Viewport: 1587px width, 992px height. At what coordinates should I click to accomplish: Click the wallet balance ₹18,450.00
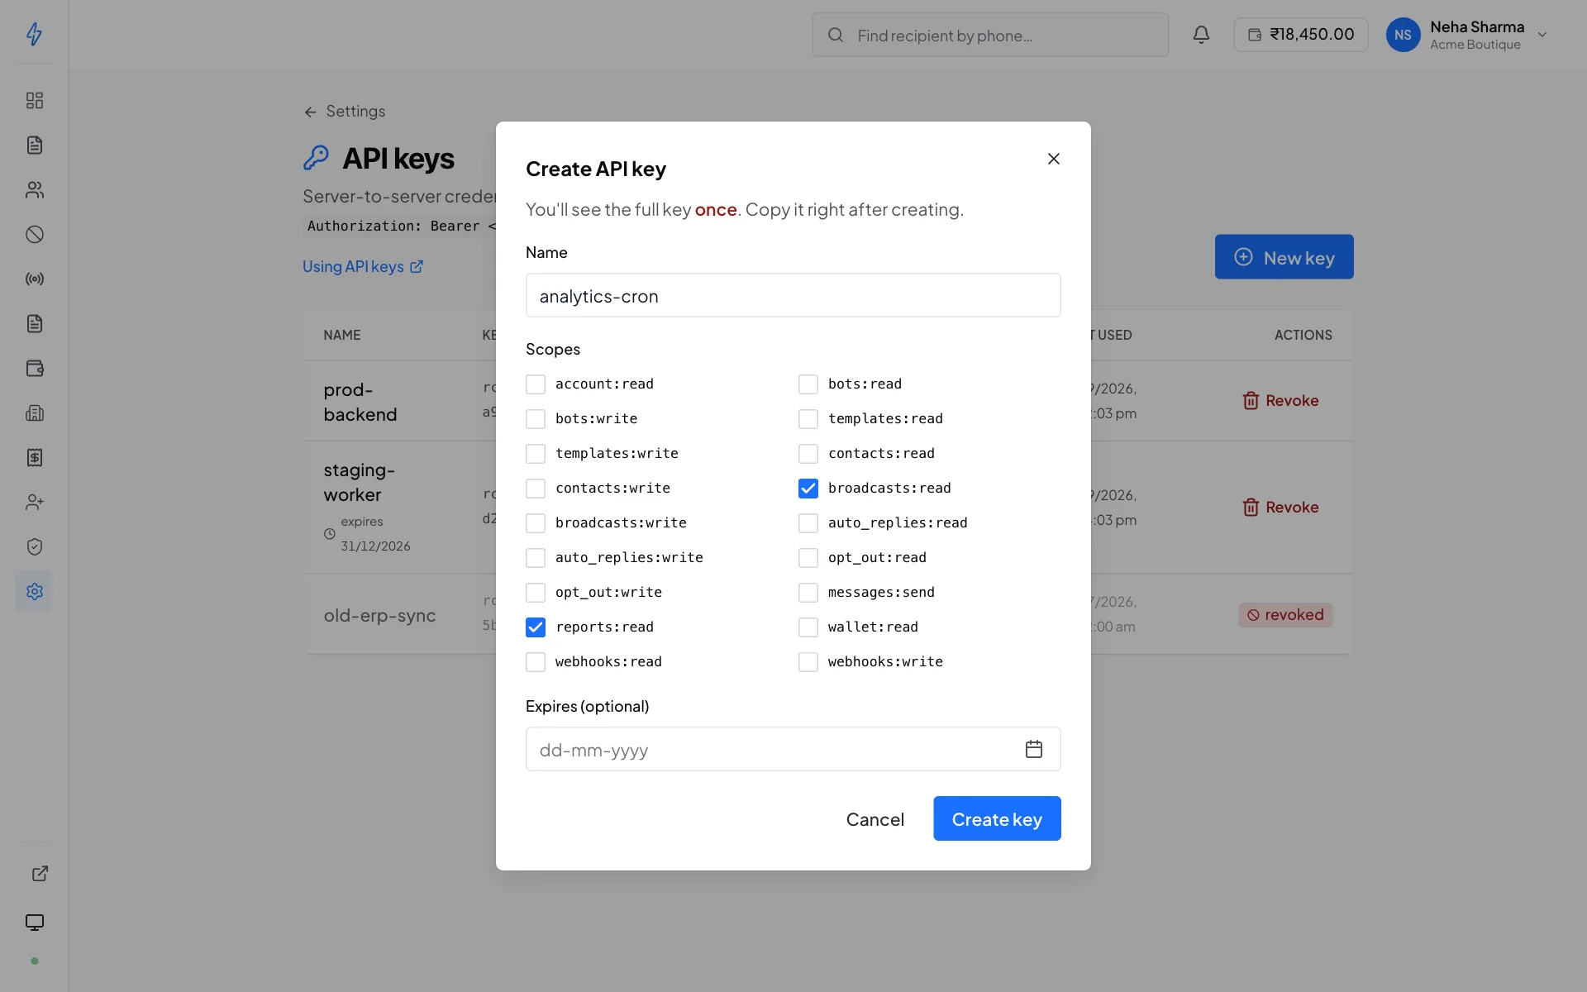click(x=1301, y=35)
